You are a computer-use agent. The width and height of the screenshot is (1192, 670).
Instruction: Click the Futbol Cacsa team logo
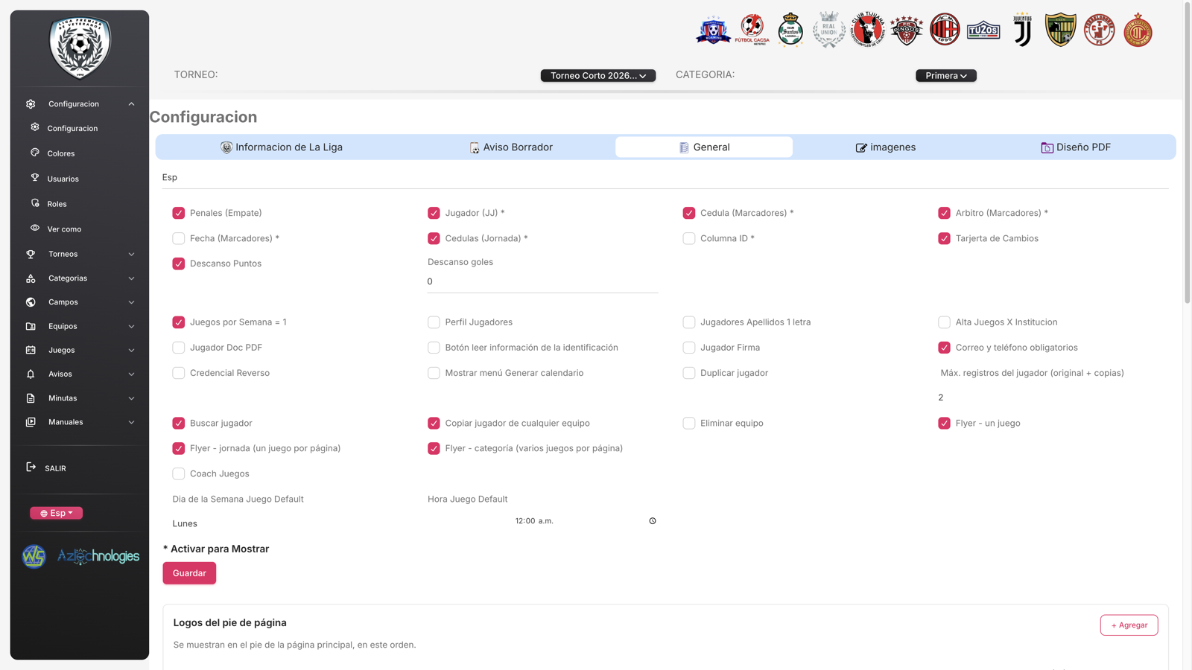tap(752, 30)
